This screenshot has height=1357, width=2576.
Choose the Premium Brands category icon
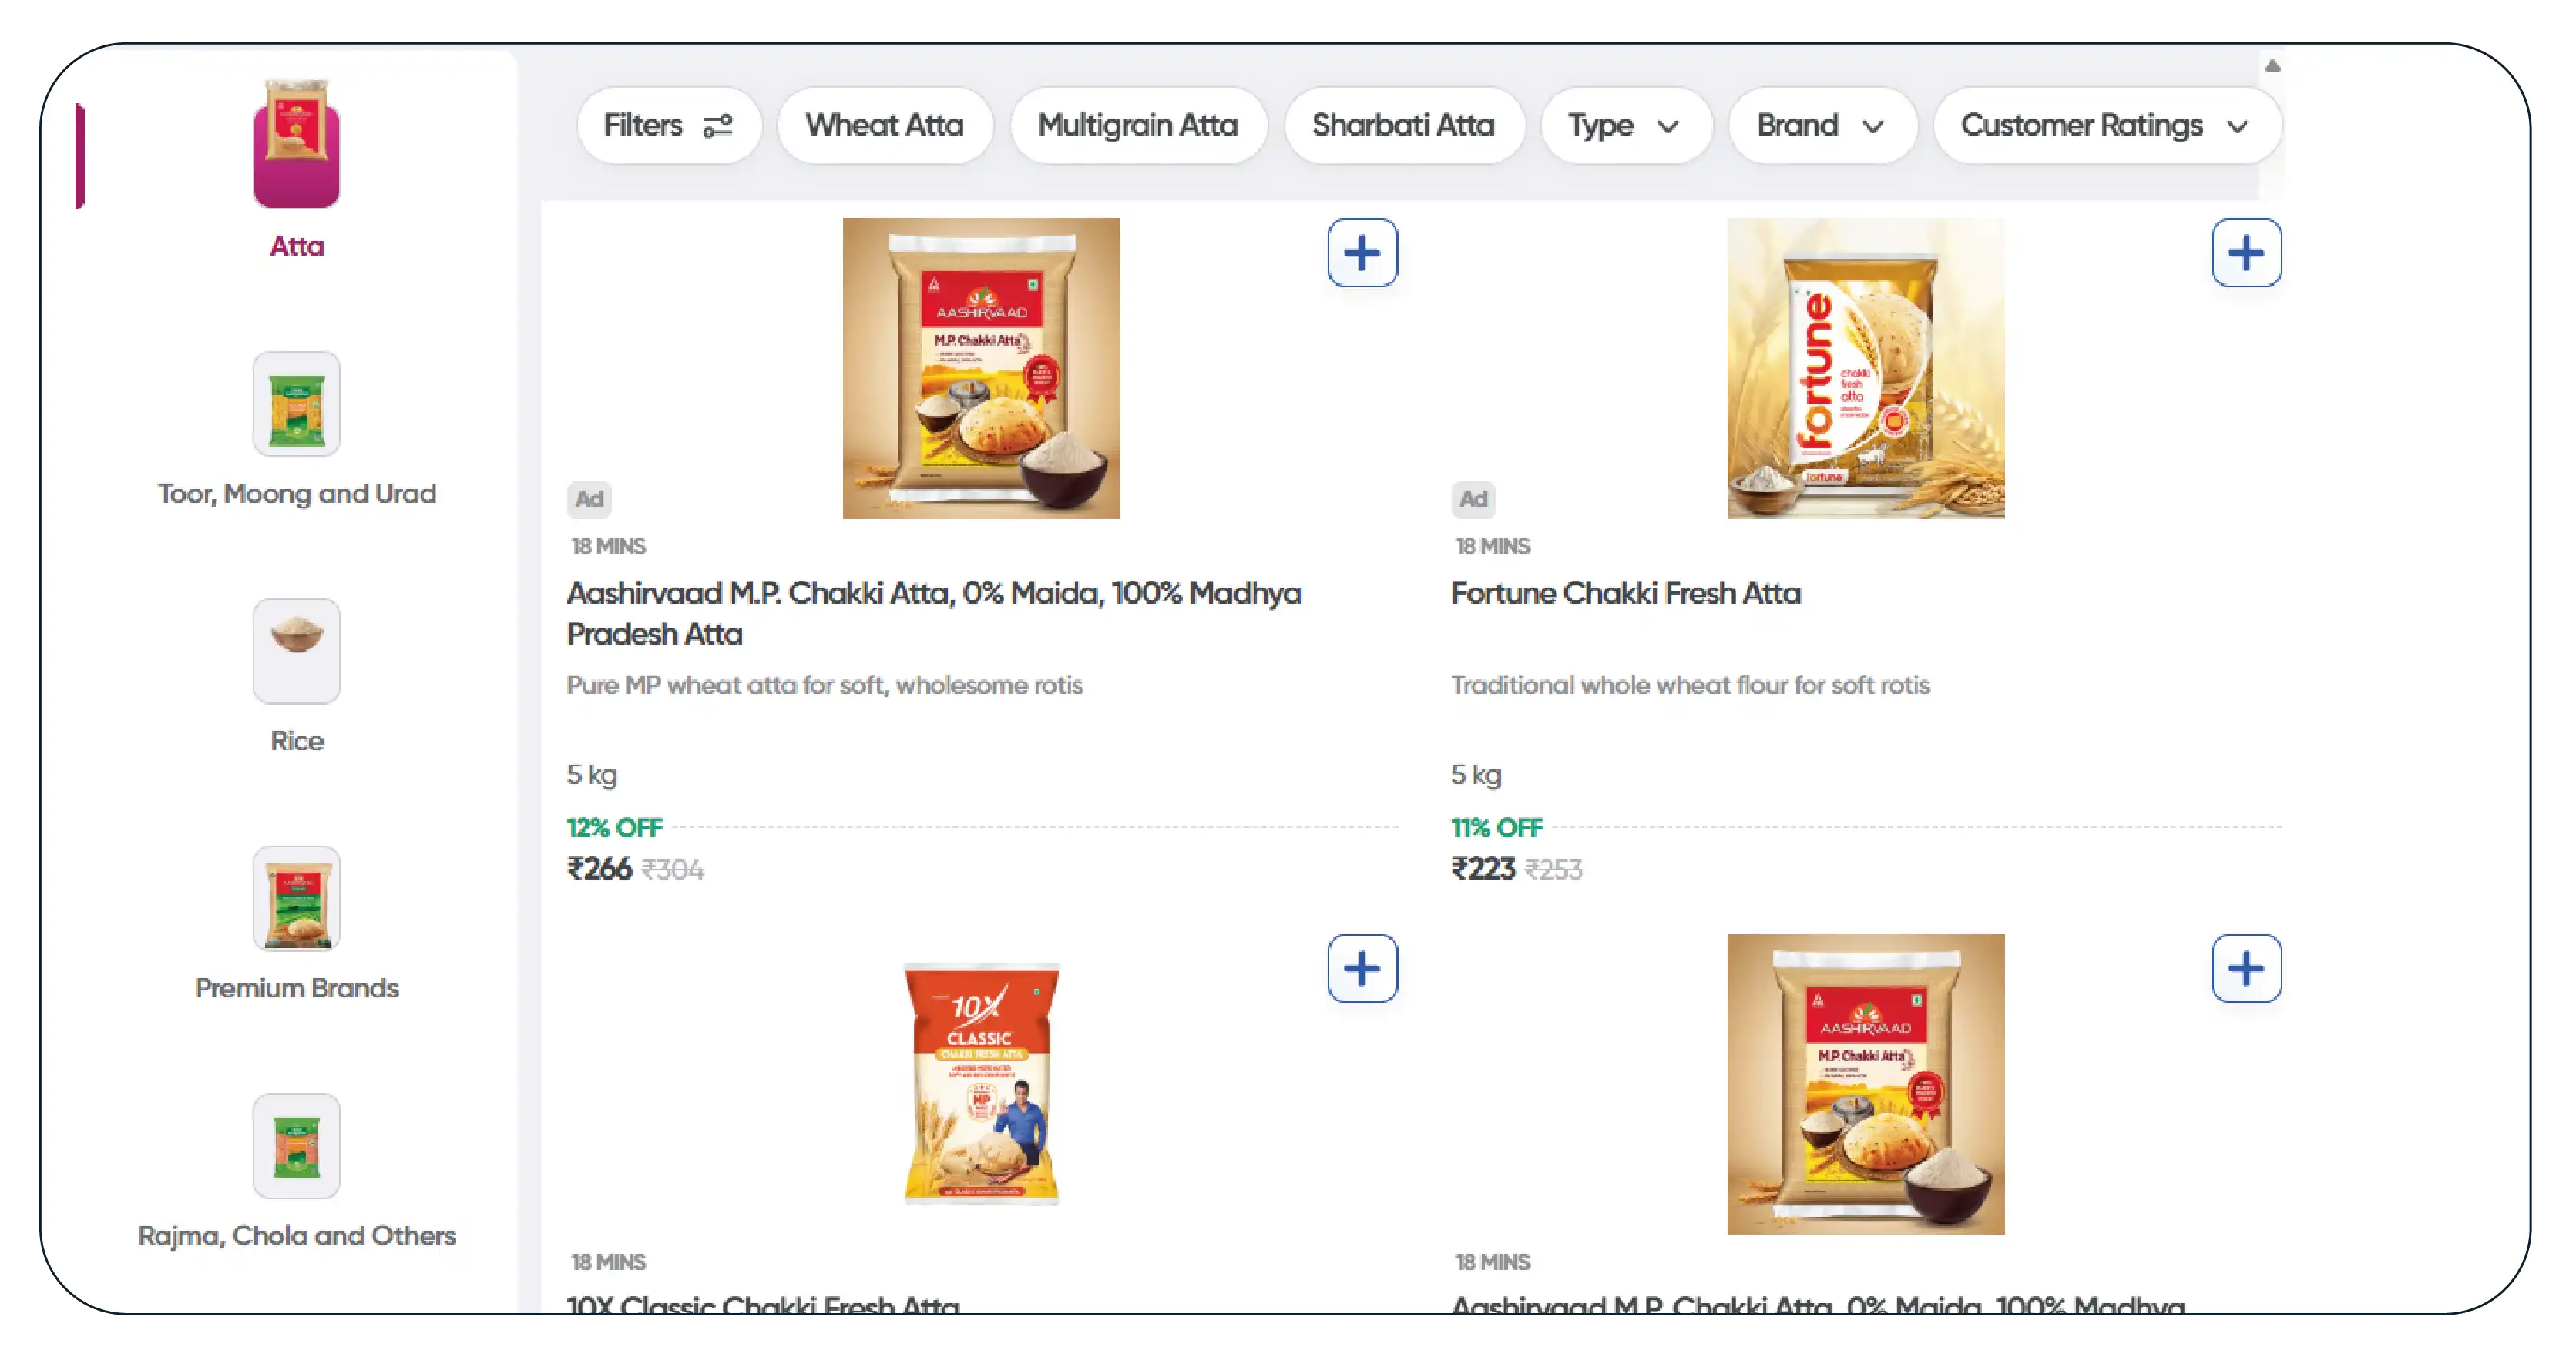tap(296, 898)
